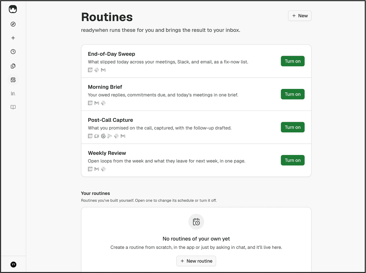Open the End-of-Day Sweep routine title
Image resolution: width=366 pixels, height=273 pixels.
click(x=111, y=54)
